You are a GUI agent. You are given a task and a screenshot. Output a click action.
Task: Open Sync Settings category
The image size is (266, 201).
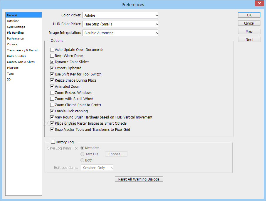(23, 27)
